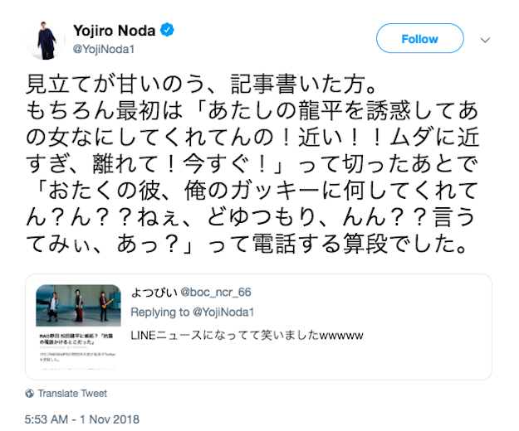Click the RAD野田 article headline in the card
Screen dimensions: 519x431
tap(79, 338)
